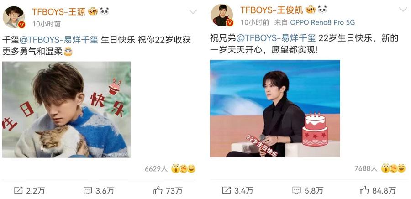This screenshot has height=199, width=411.
Task: View the 6629人 reaction emojis list
Action: coord(170,168)
